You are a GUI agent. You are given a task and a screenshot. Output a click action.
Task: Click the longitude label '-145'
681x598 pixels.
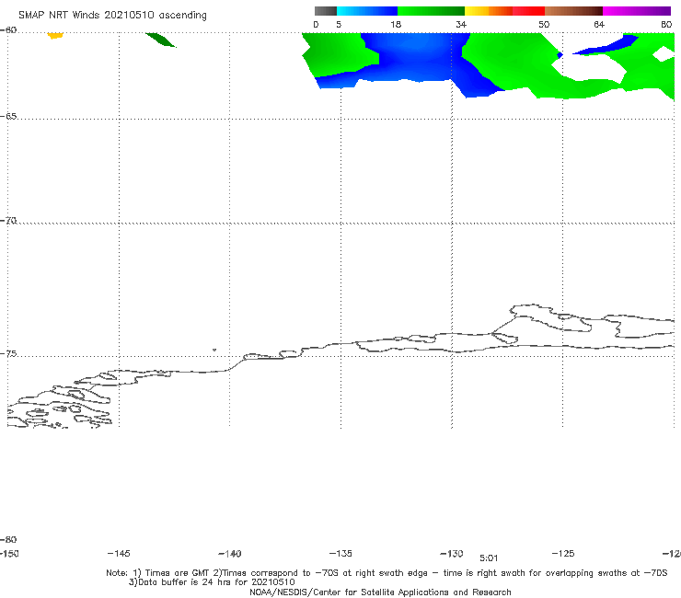[x=119, y=553]
